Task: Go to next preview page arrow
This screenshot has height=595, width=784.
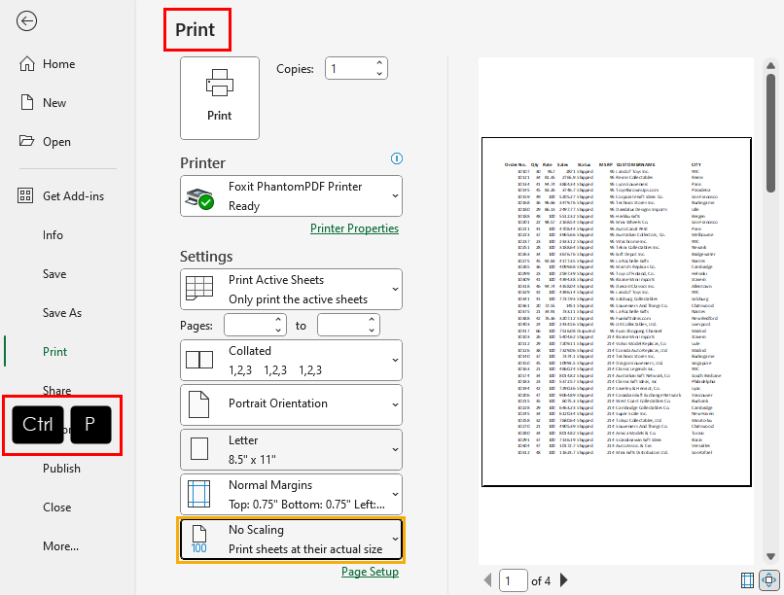Action: pyautogui.click(x=564, y=580)
